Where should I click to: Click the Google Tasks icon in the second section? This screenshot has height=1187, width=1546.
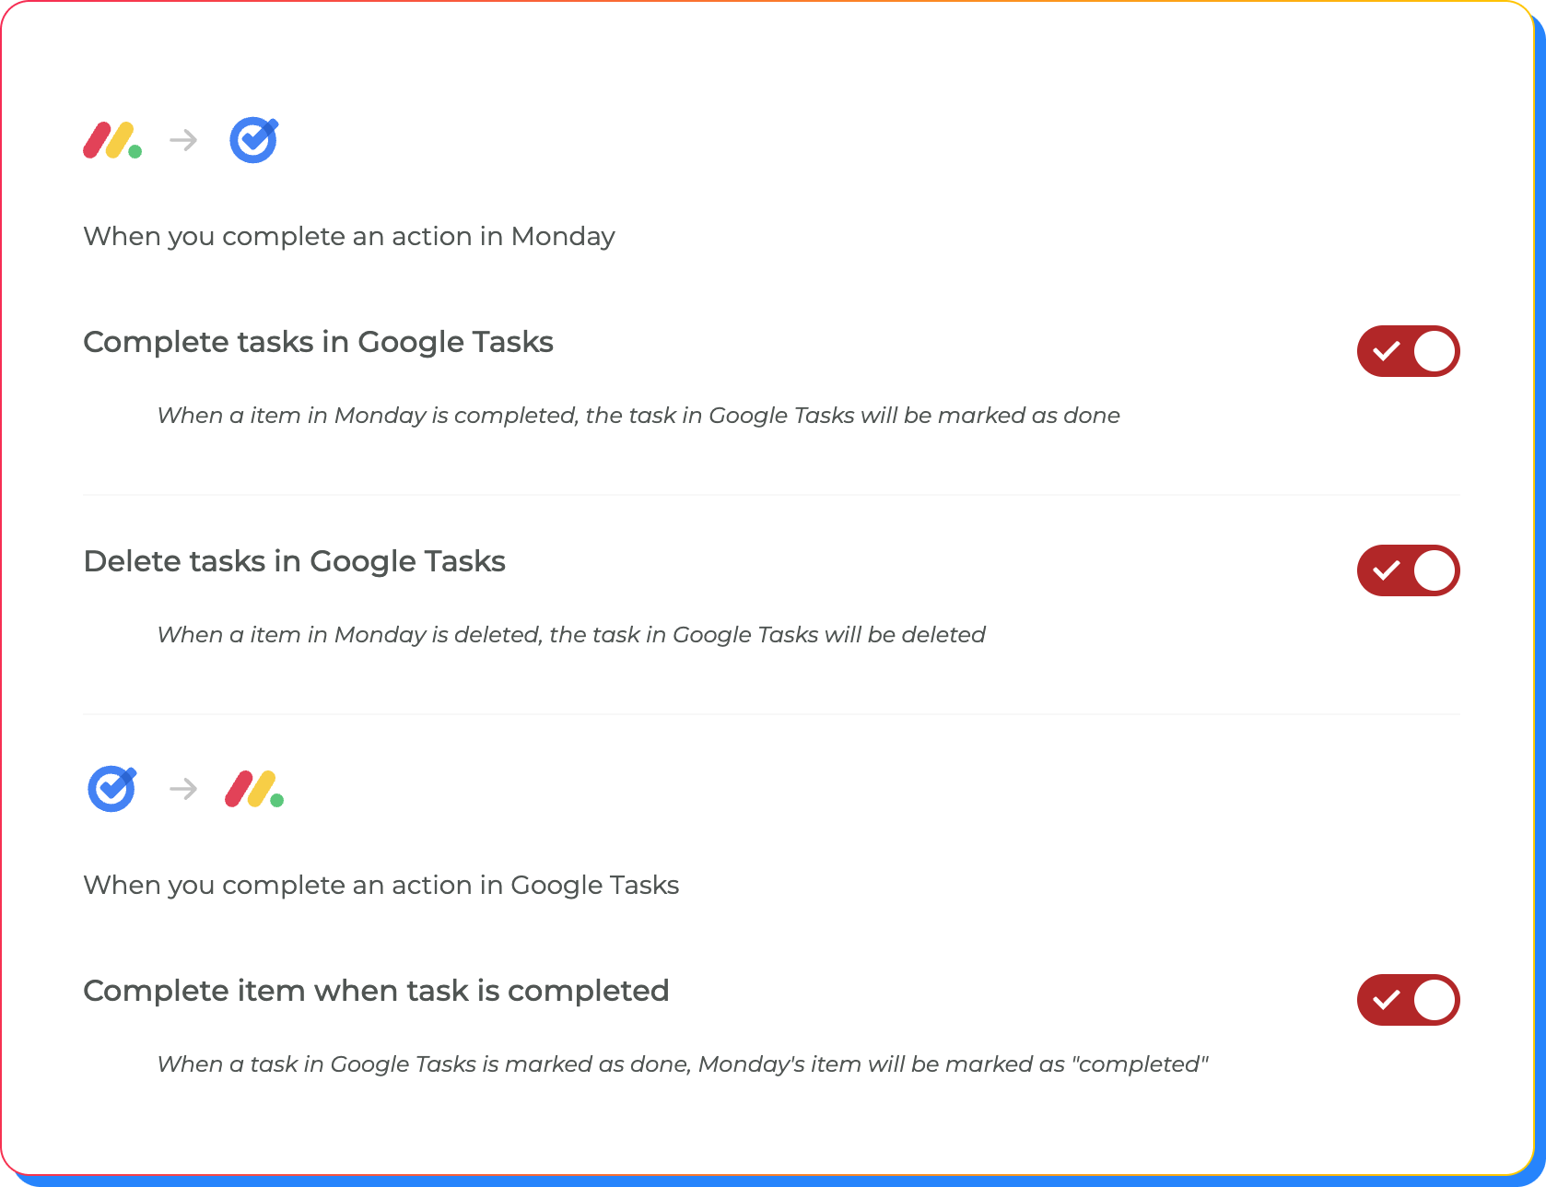(x=111, y=789)
